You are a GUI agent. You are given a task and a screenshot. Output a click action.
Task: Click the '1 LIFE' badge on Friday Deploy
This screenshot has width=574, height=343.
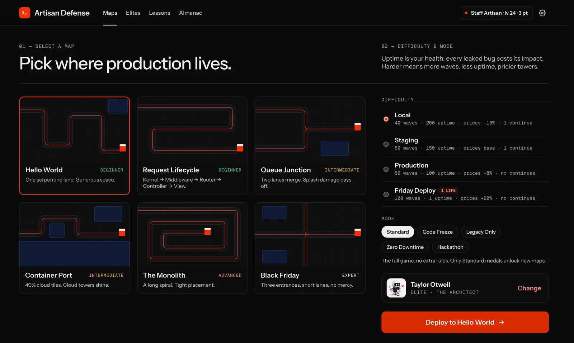448,191
